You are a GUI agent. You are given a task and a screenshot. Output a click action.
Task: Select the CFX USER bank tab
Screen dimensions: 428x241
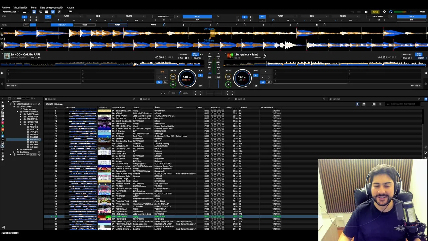(x=85, y=25)
